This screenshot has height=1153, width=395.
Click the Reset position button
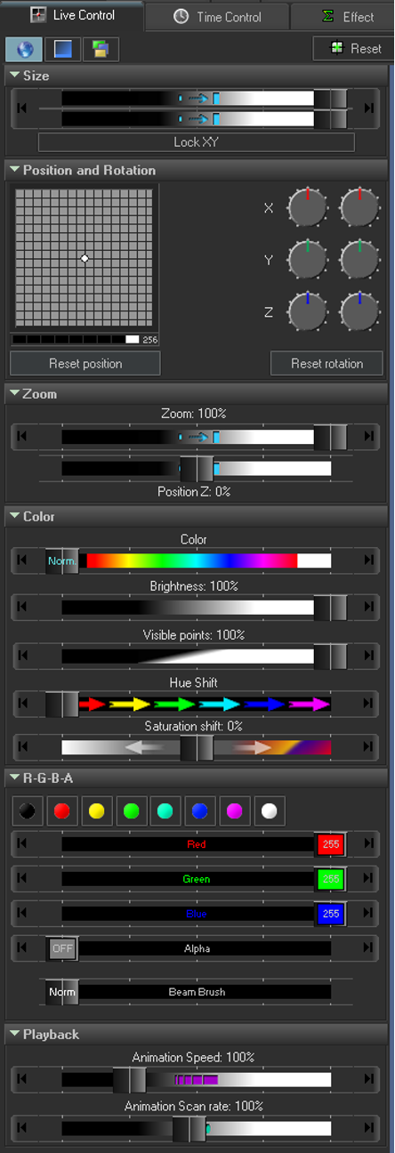(x=85, y=363)
